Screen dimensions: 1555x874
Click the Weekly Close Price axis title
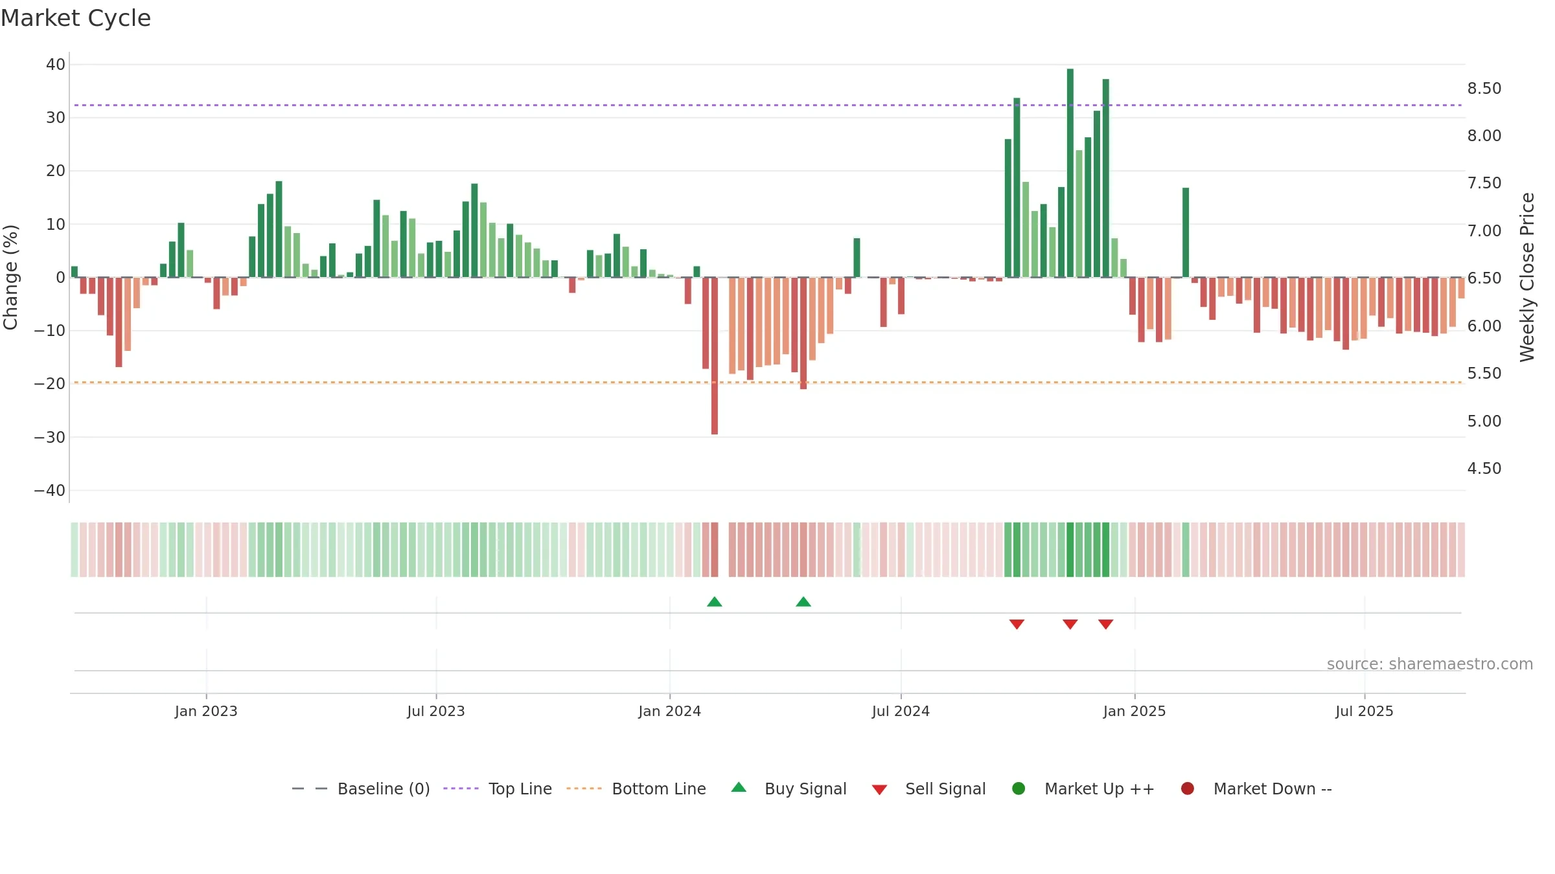pos(1527,277)
